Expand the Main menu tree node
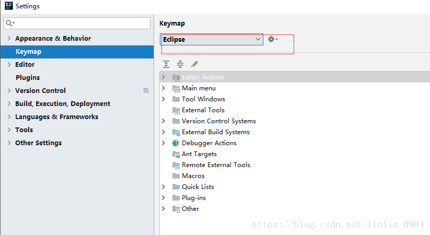Screen dimensions: 430x235 (x=164, y=88)
